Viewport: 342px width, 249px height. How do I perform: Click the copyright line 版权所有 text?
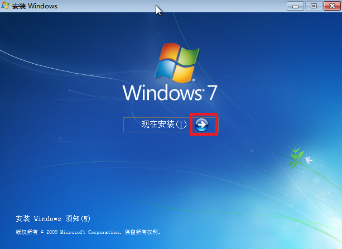click(x=26, y=232)
